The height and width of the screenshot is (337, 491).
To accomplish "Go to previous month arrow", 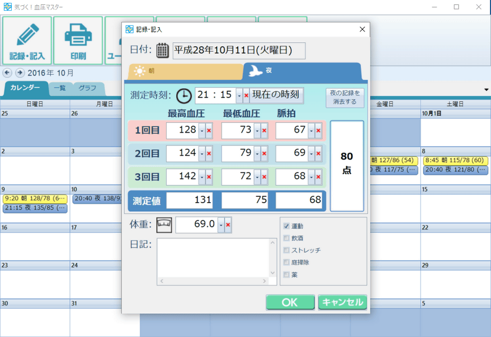I will point(7,73).
